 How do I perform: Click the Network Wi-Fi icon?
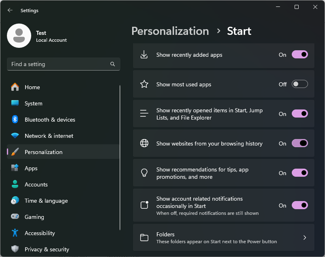click(x=15, y=135)
